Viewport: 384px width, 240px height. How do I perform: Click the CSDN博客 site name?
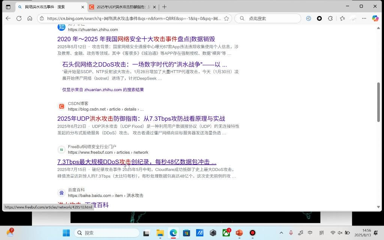(78, 103)
